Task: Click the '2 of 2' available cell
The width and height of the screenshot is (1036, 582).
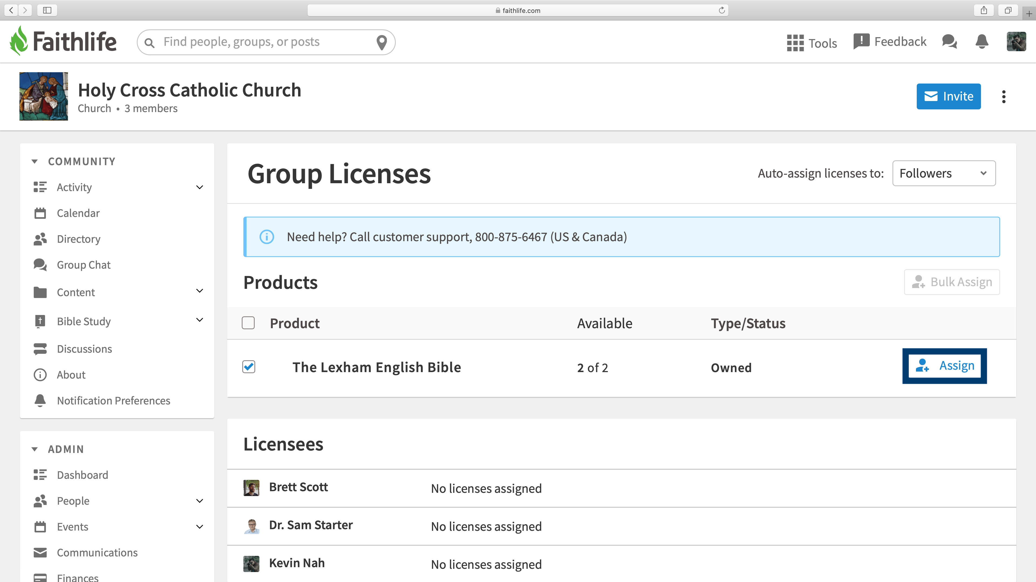Action: [592, 368]
